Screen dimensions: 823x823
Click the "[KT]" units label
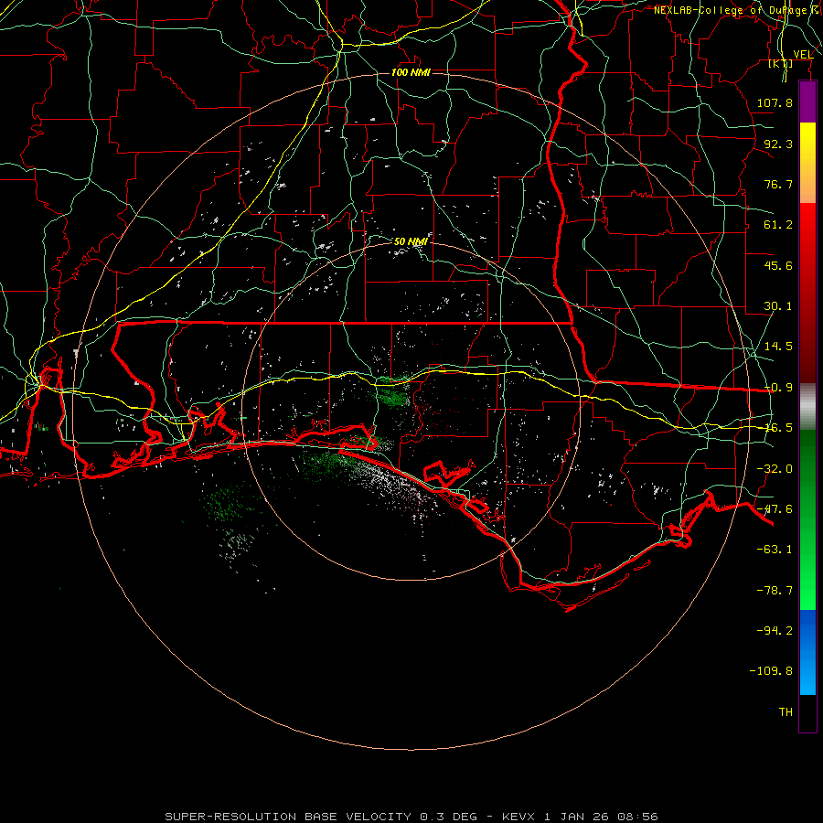pos(781,63)
